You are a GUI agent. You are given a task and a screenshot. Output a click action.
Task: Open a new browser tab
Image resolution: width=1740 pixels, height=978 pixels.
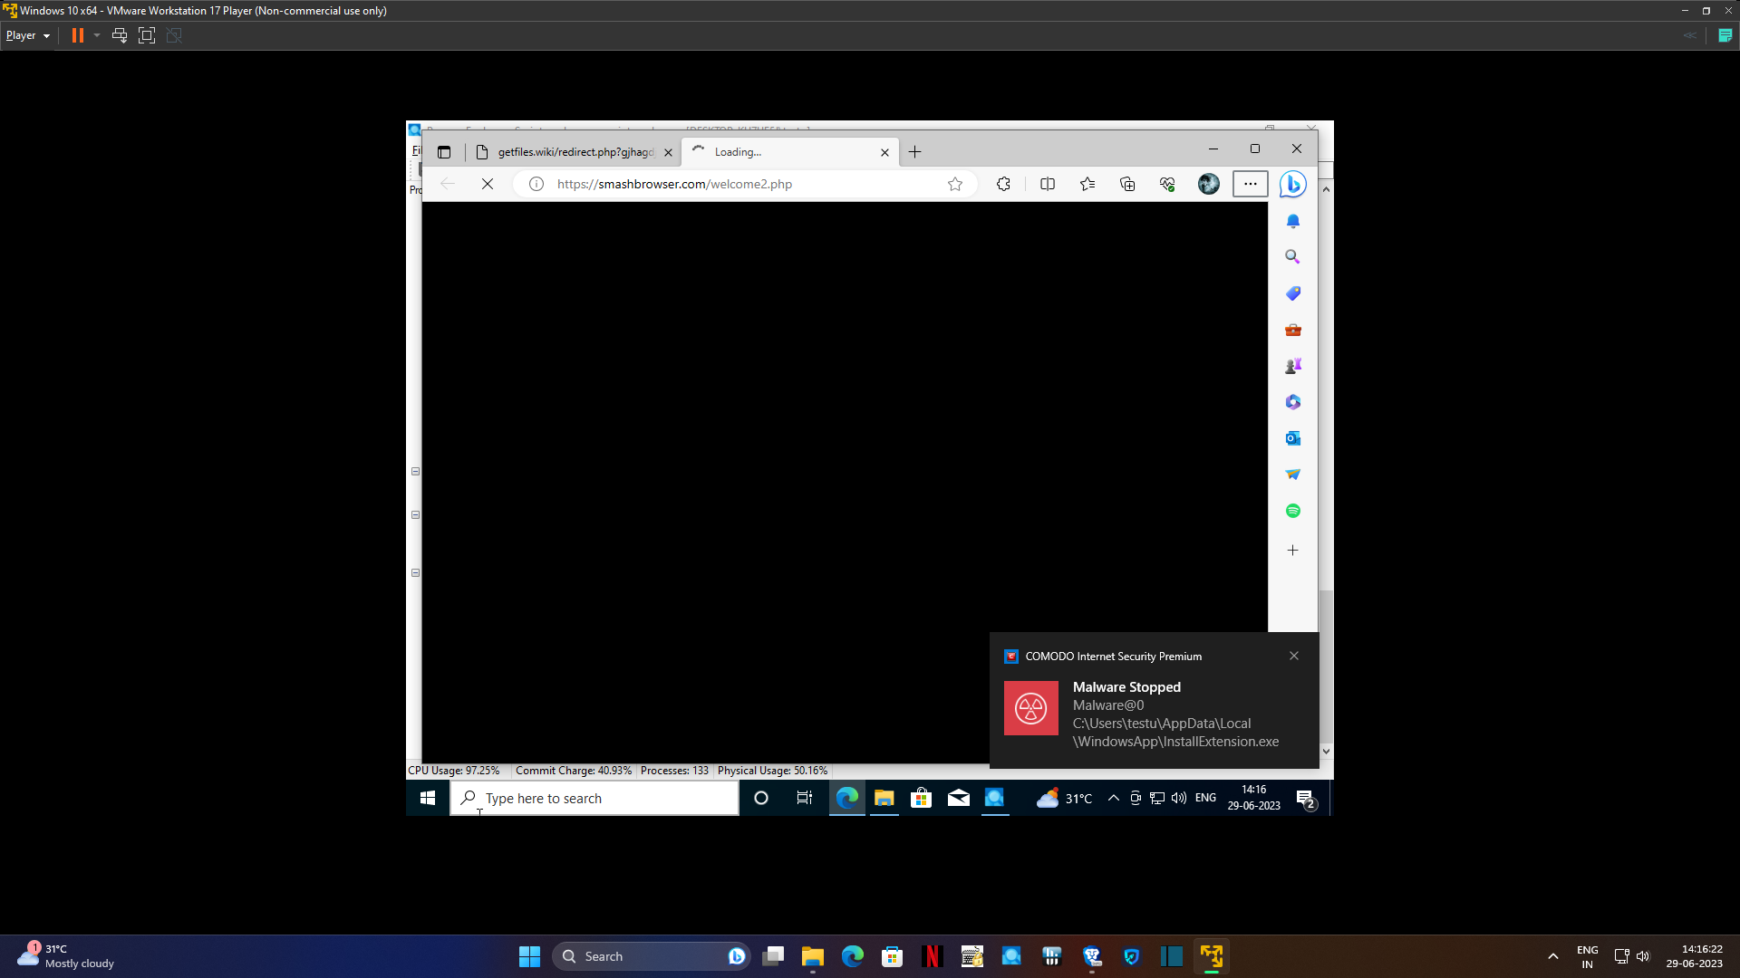915,152
